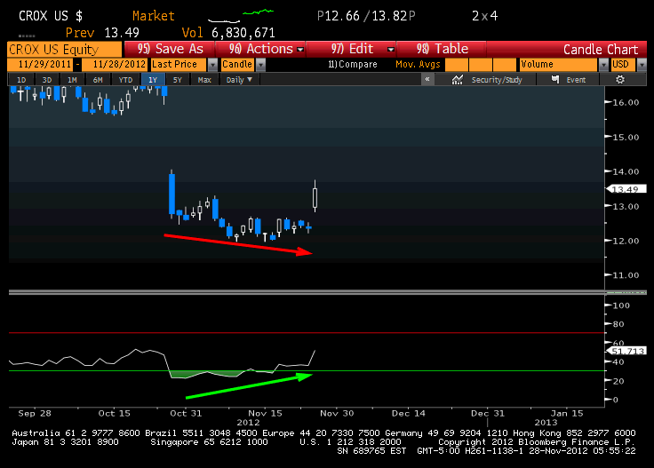This screenshot has height=468, width=654.
Task: Click the Security/Study chart icon
Action: [457, 80]
